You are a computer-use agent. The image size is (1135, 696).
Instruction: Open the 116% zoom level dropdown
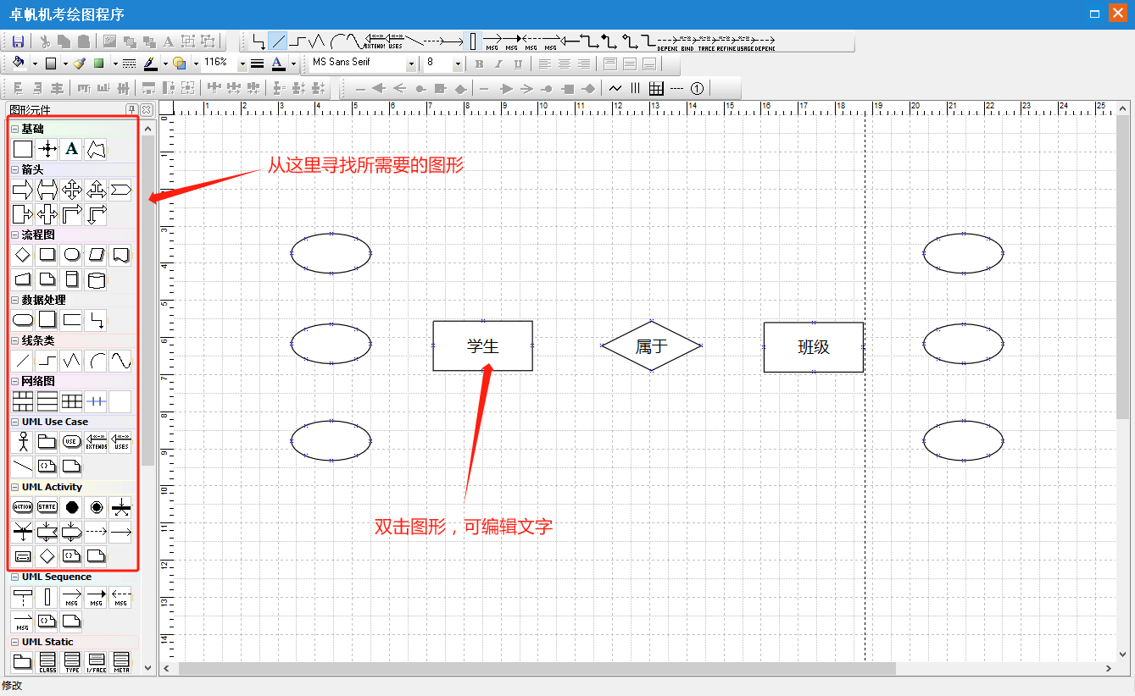[x=242, y=64]
